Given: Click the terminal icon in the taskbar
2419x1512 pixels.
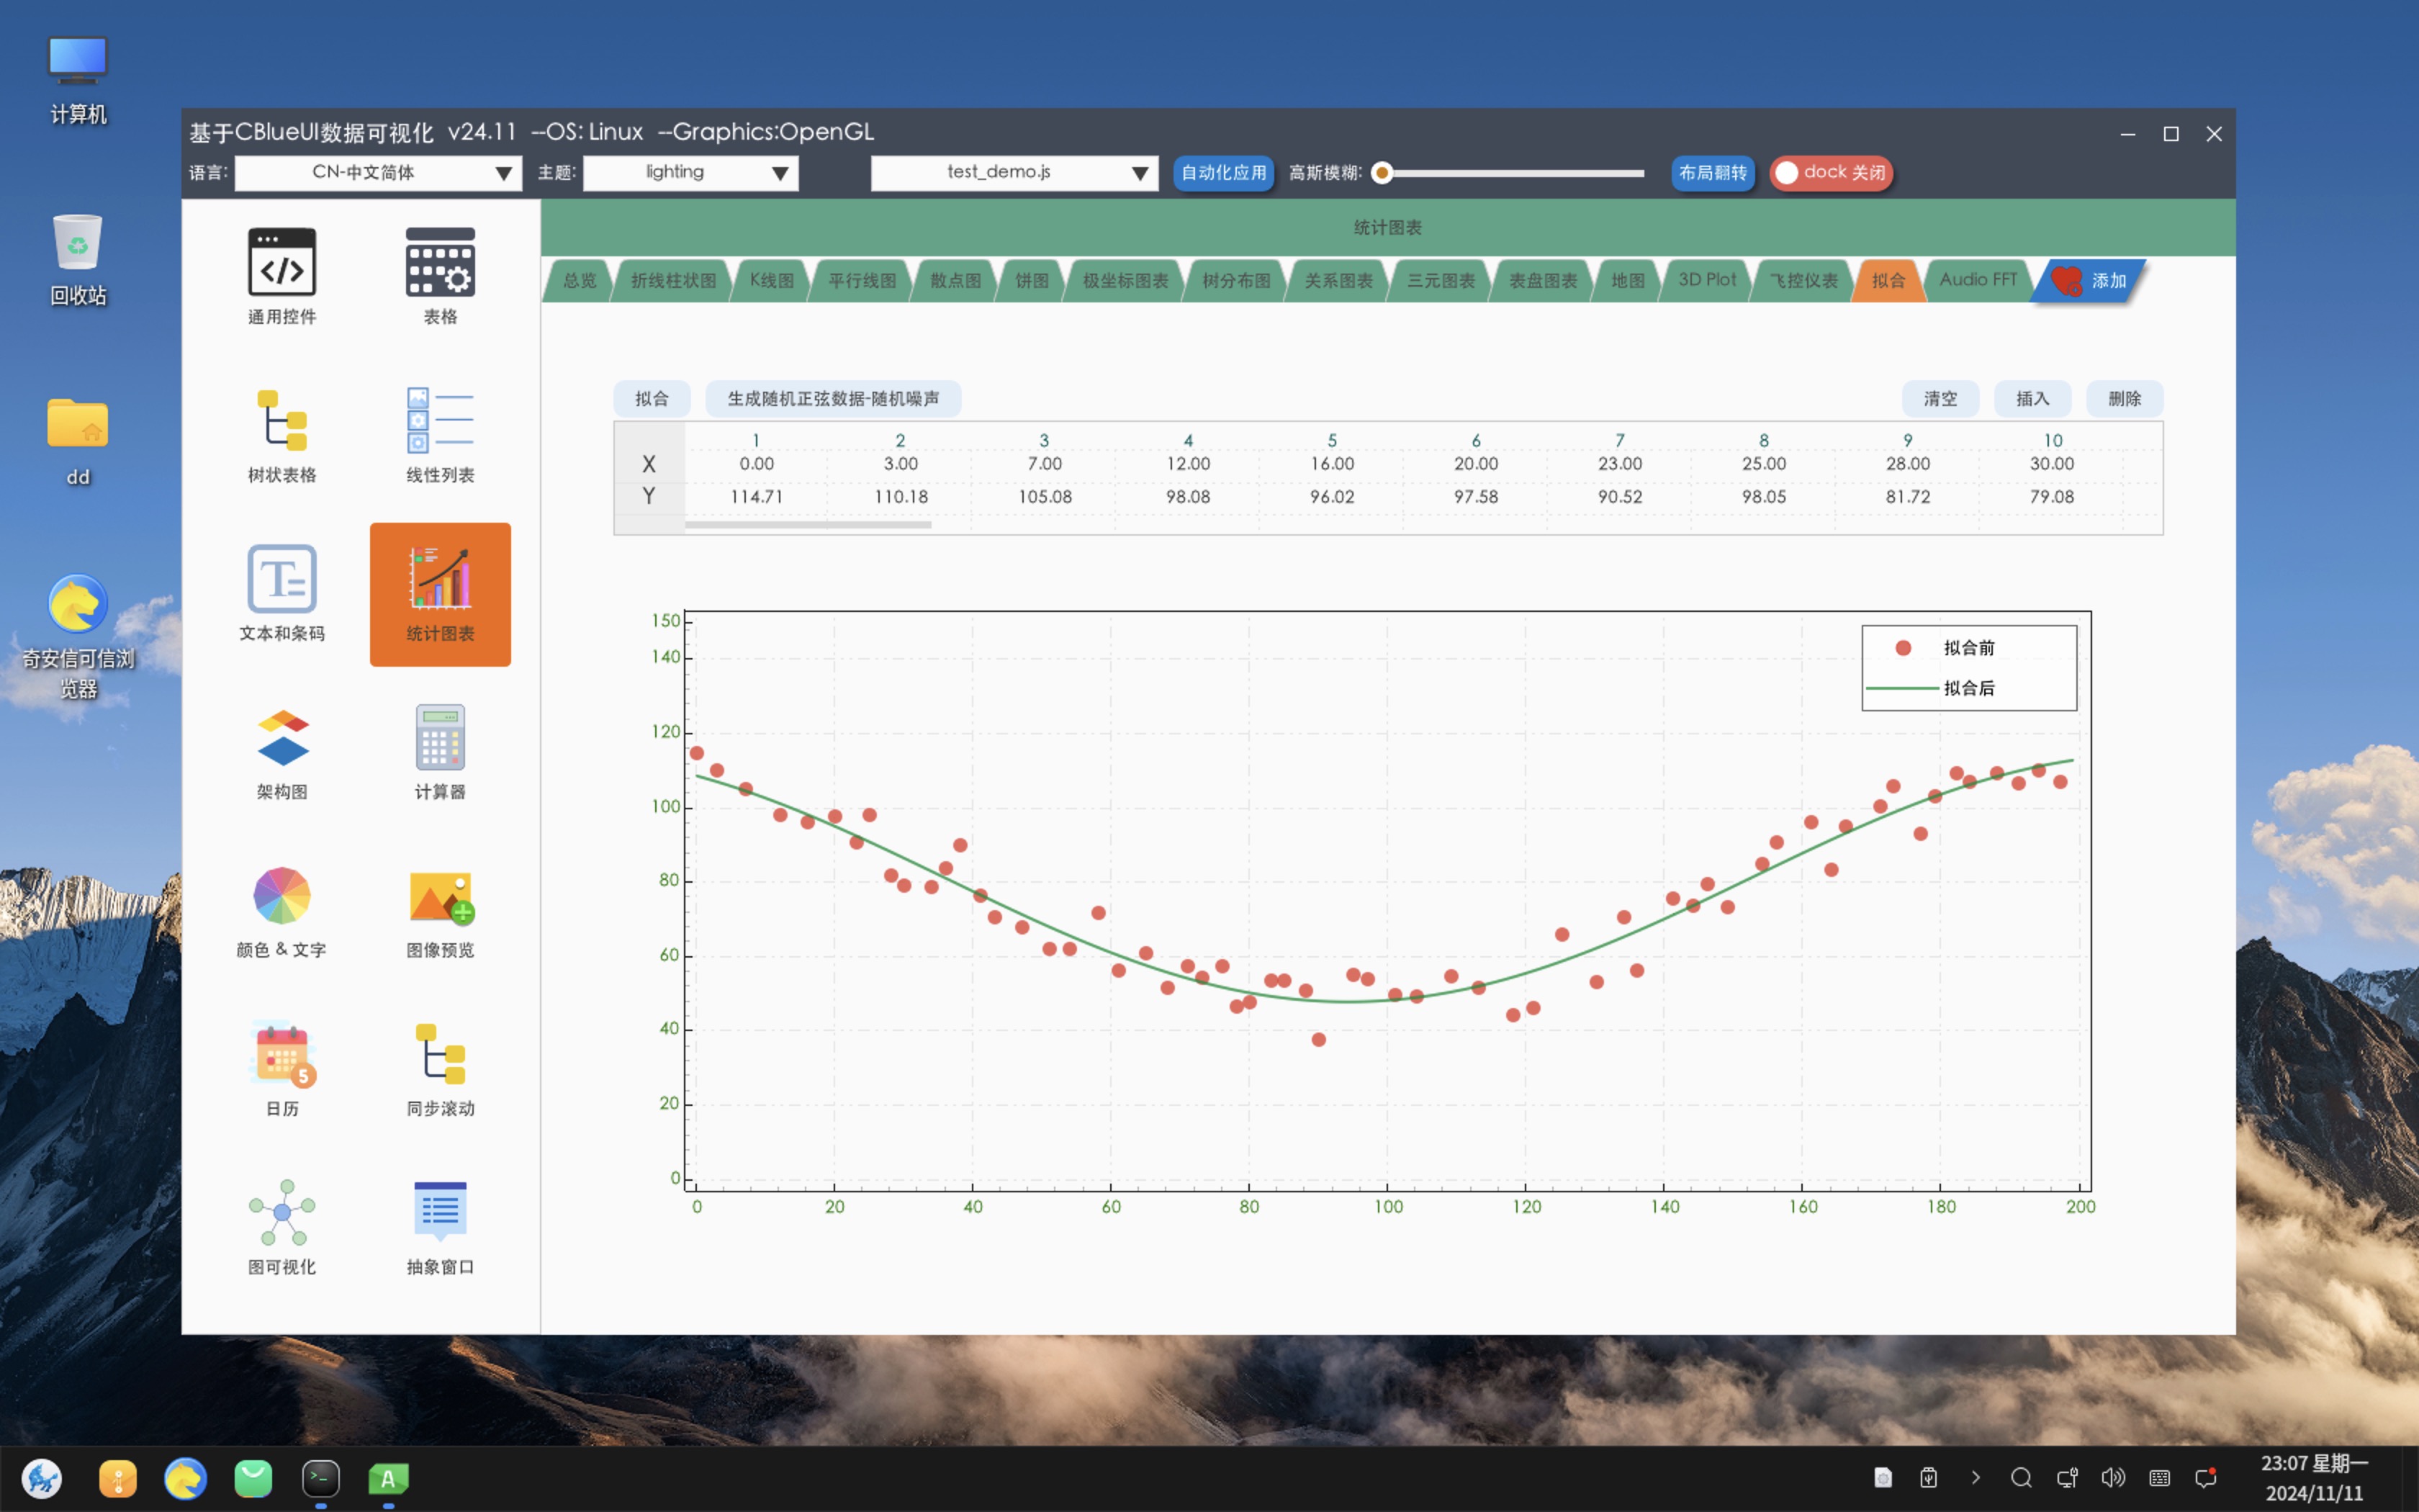Looking at the screenshot, I should tap(321, 1478).
